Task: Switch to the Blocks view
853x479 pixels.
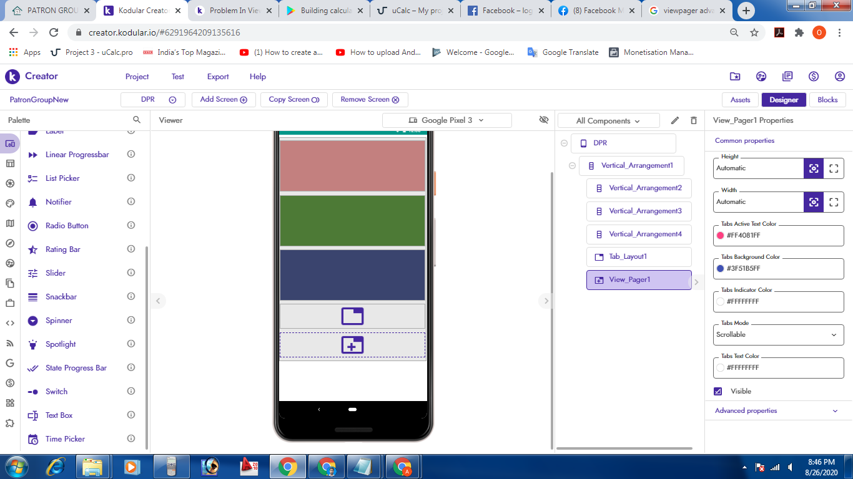Action: pos(827,100)
